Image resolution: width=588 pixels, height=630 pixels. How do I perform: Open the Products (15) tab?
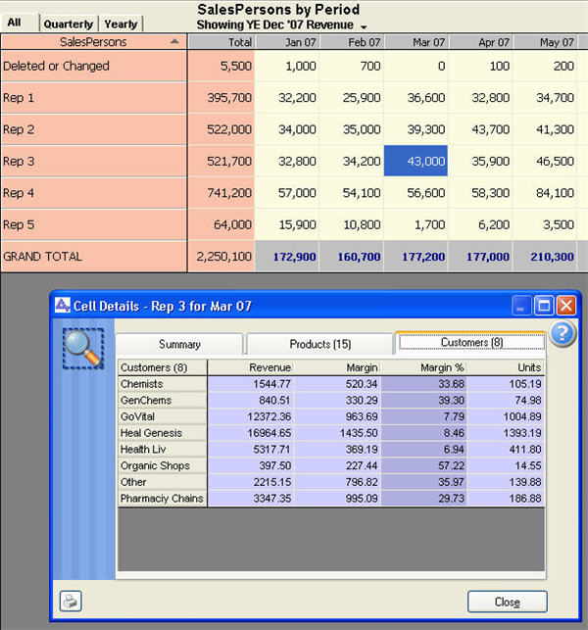coord(319,345)
